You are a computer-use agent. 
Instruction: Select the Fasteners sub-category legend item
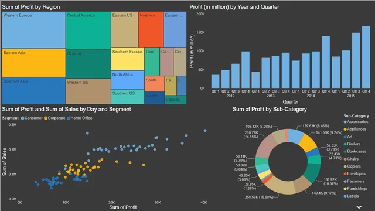pyautogui.click(x=354, y=181)
